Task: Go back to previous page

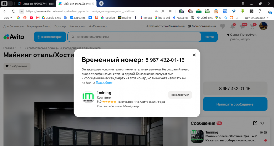Action: 5,11
